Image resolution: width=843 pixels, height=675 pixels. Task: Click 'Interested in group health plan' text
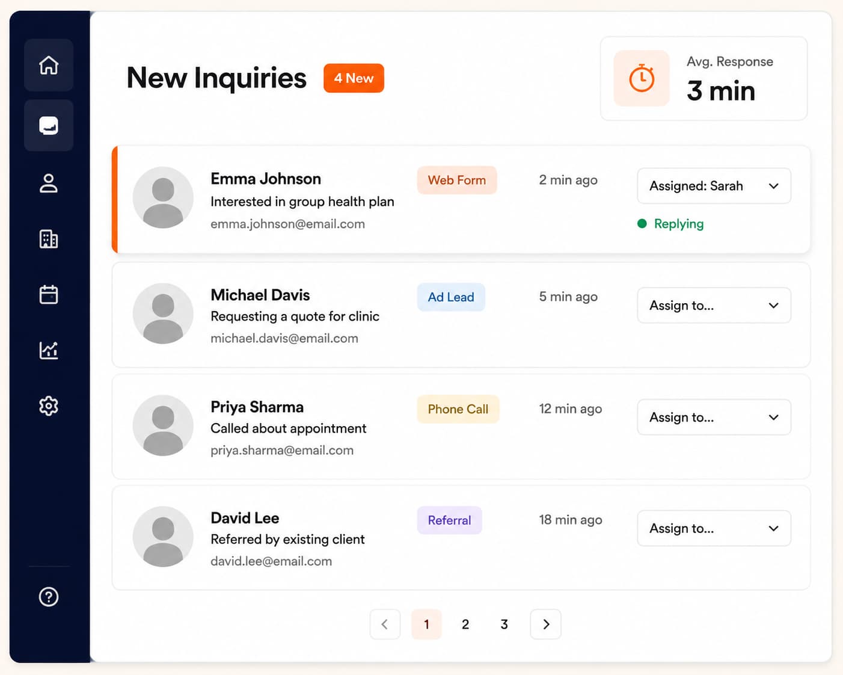pos(302,202)
